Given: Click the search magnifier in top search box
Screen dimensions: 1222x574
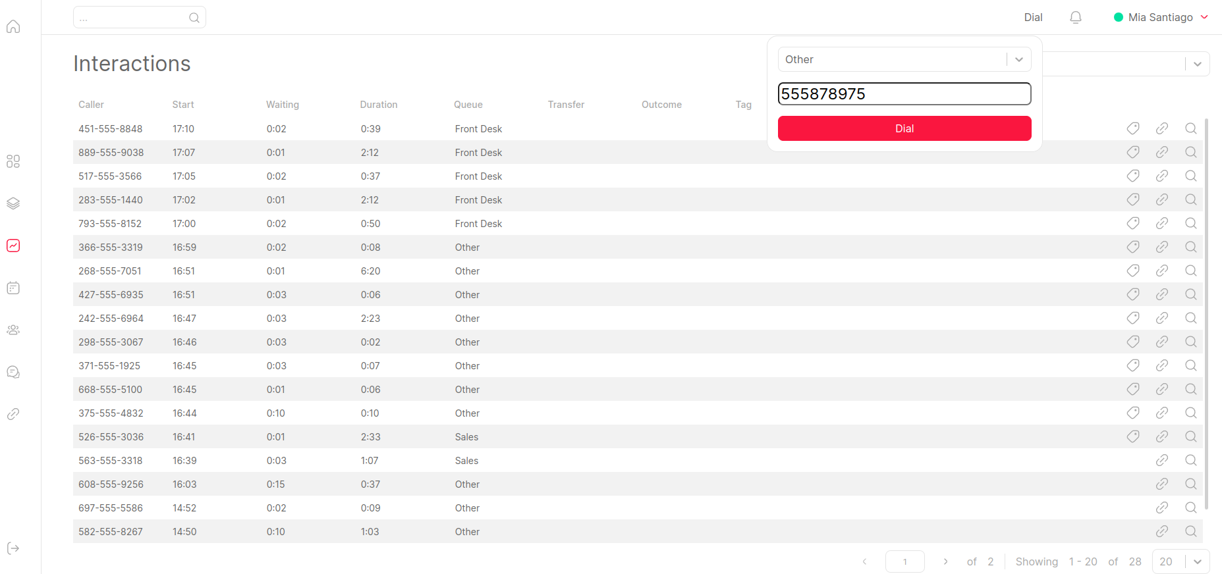Looking at the screenshot, I should click(x=194, y=18).
